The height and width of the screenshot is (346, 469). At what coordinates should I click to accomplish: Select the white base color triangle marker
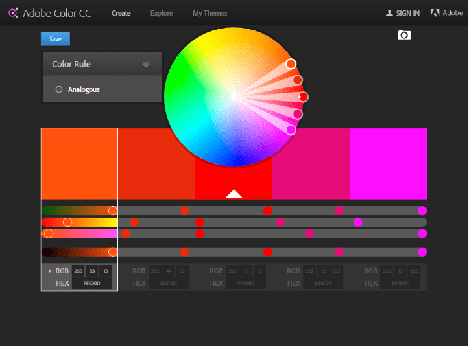click(x=234, y=193)
